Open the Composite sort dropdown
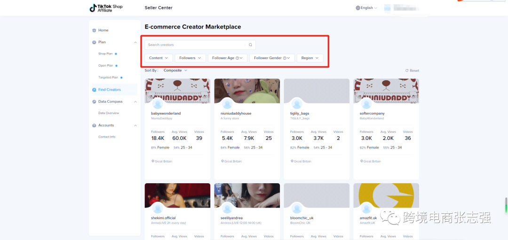The width and height of the screenshot is (508, 240). point(175,70)
